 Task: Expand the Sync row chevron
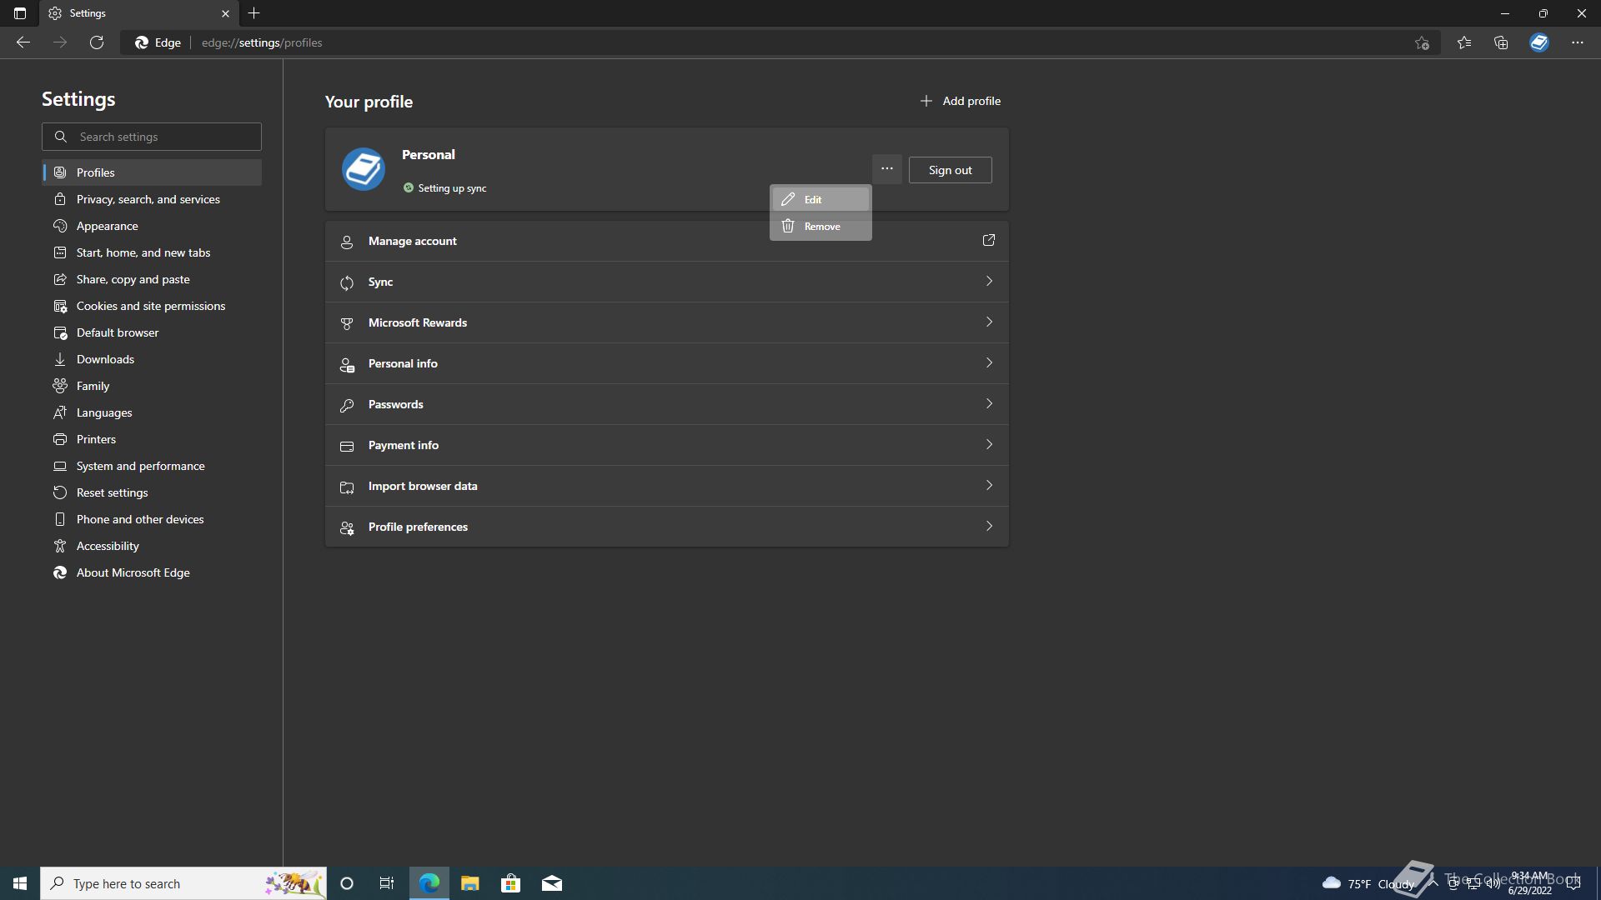(x=989, y=281)
